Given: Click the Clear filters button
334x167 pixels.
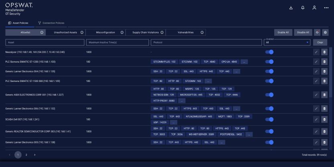Looking at the screenshot, I should [x=320, y=42].
